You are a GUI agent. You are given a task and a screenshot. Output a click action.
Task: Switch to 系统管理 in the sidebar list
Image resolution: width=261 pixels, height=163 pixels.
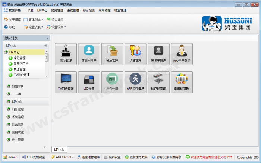point(18,117)
